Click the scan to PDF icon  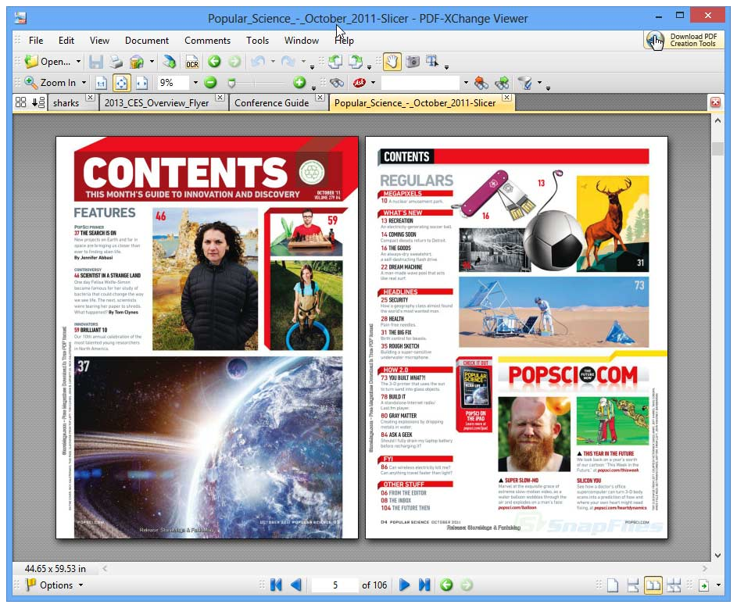[170, 62]
